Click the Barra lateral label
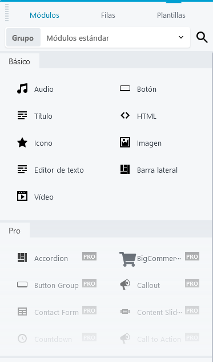 (x=157, y=170)
